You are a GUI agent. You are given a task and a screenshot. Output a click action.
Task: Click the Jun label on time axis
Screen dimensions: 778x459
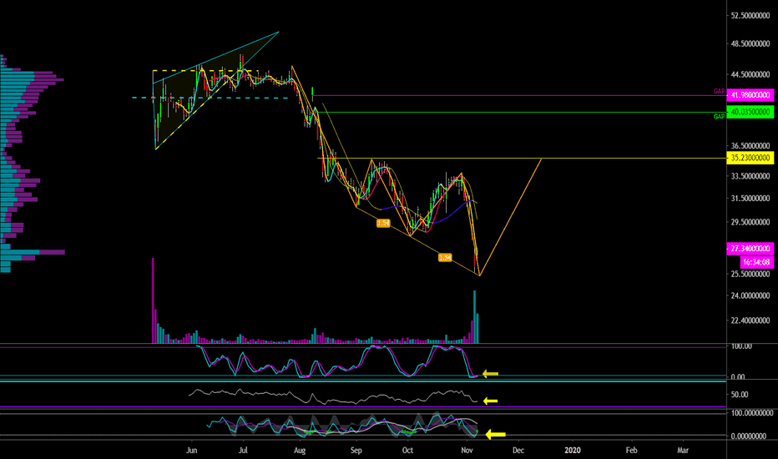(191, 451)
